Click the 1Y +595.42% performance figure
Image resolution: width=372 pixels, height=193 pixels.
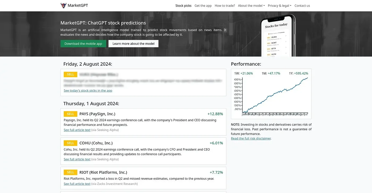click(x=298, y=73)
